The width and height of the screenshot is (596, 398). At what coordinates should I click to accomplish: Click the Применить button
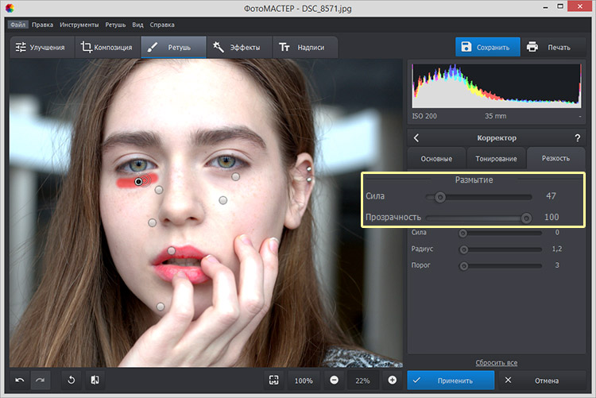[x=451, y=381]
